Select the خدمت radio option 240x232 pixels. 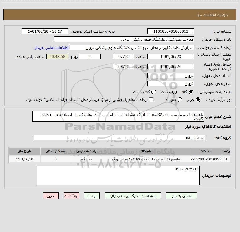point(175,92)
